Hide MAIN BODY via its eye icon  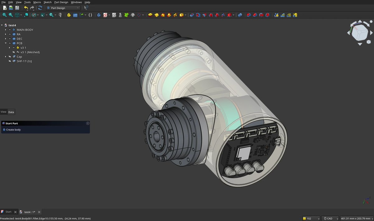[10, 30]
